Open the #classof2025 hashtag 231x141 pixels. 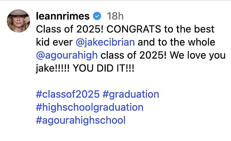(x=68, y=94)
